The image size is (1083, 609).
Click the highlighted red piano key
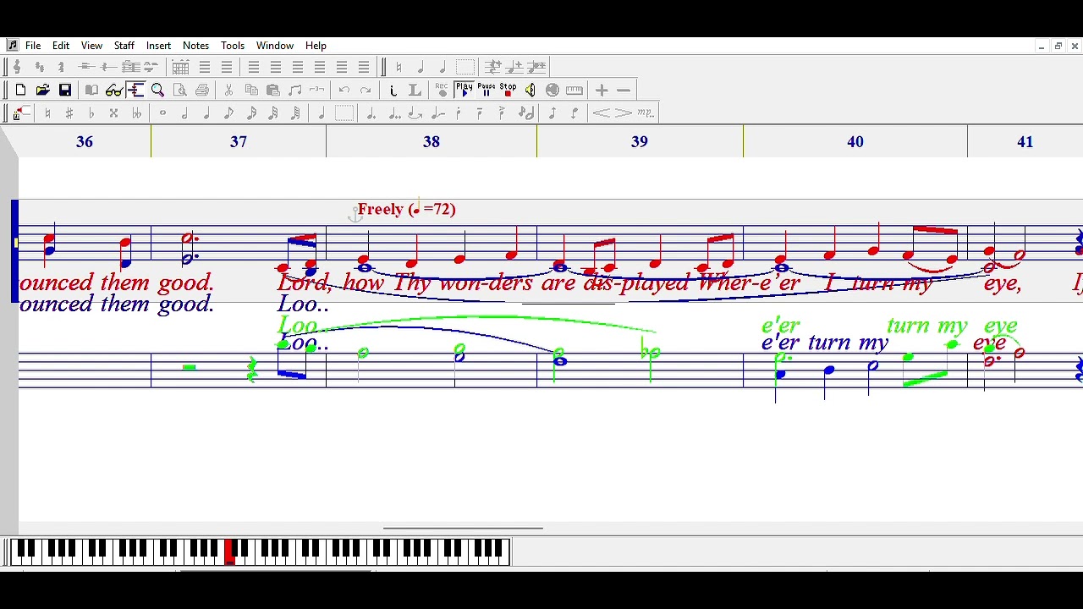point(229,551)
